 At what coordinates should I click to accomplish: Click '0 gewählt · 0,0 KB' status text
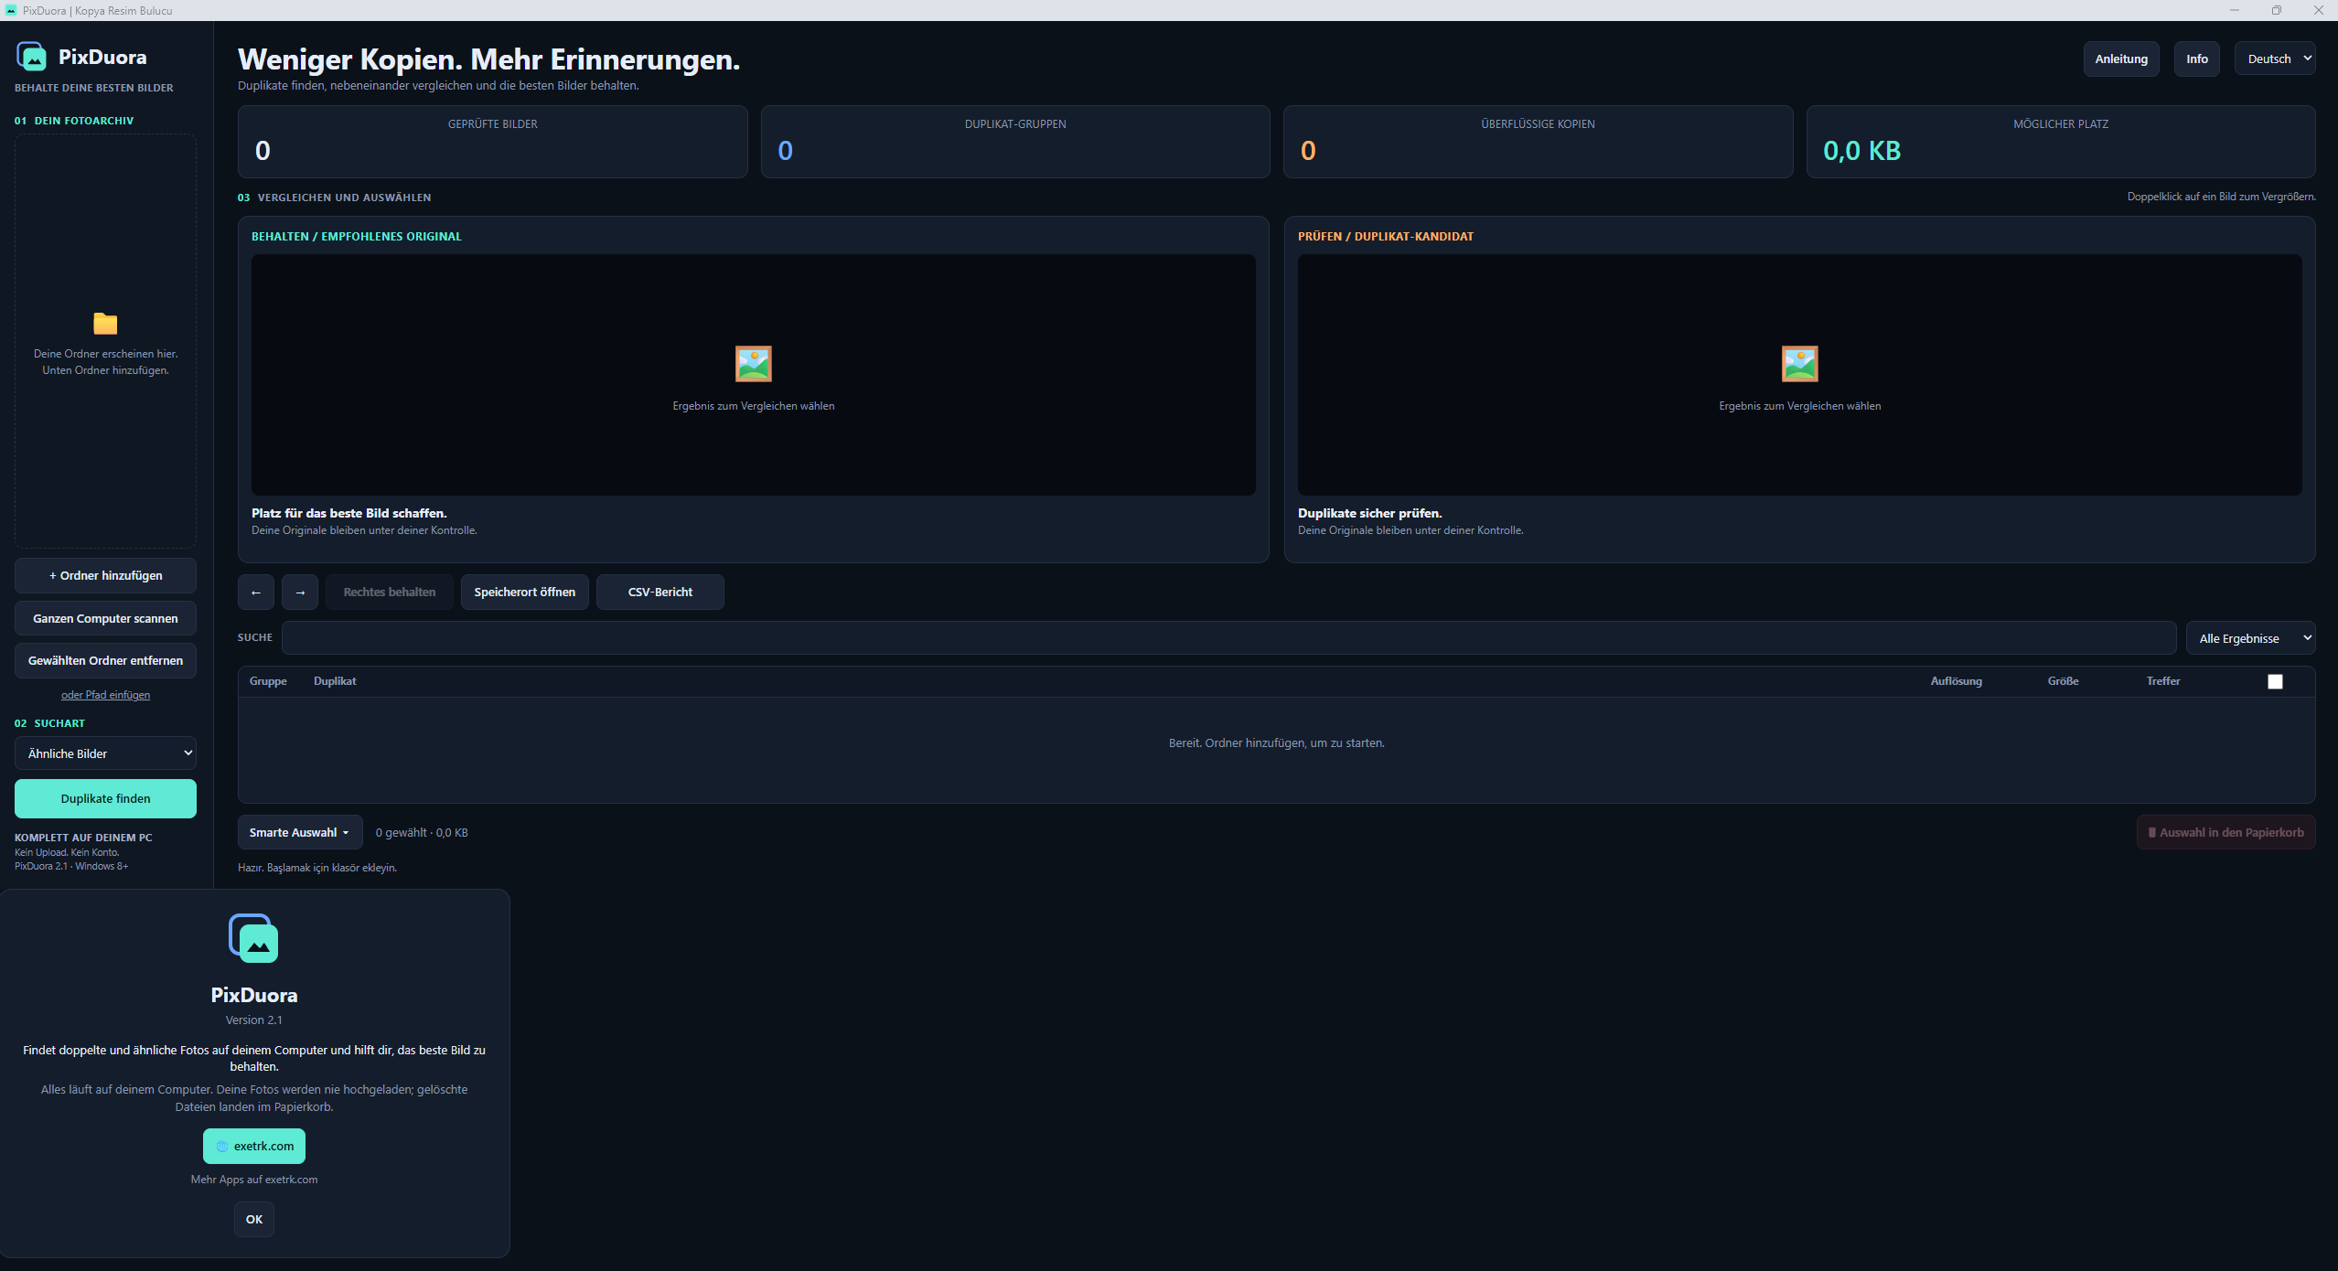tap(422, 833)
